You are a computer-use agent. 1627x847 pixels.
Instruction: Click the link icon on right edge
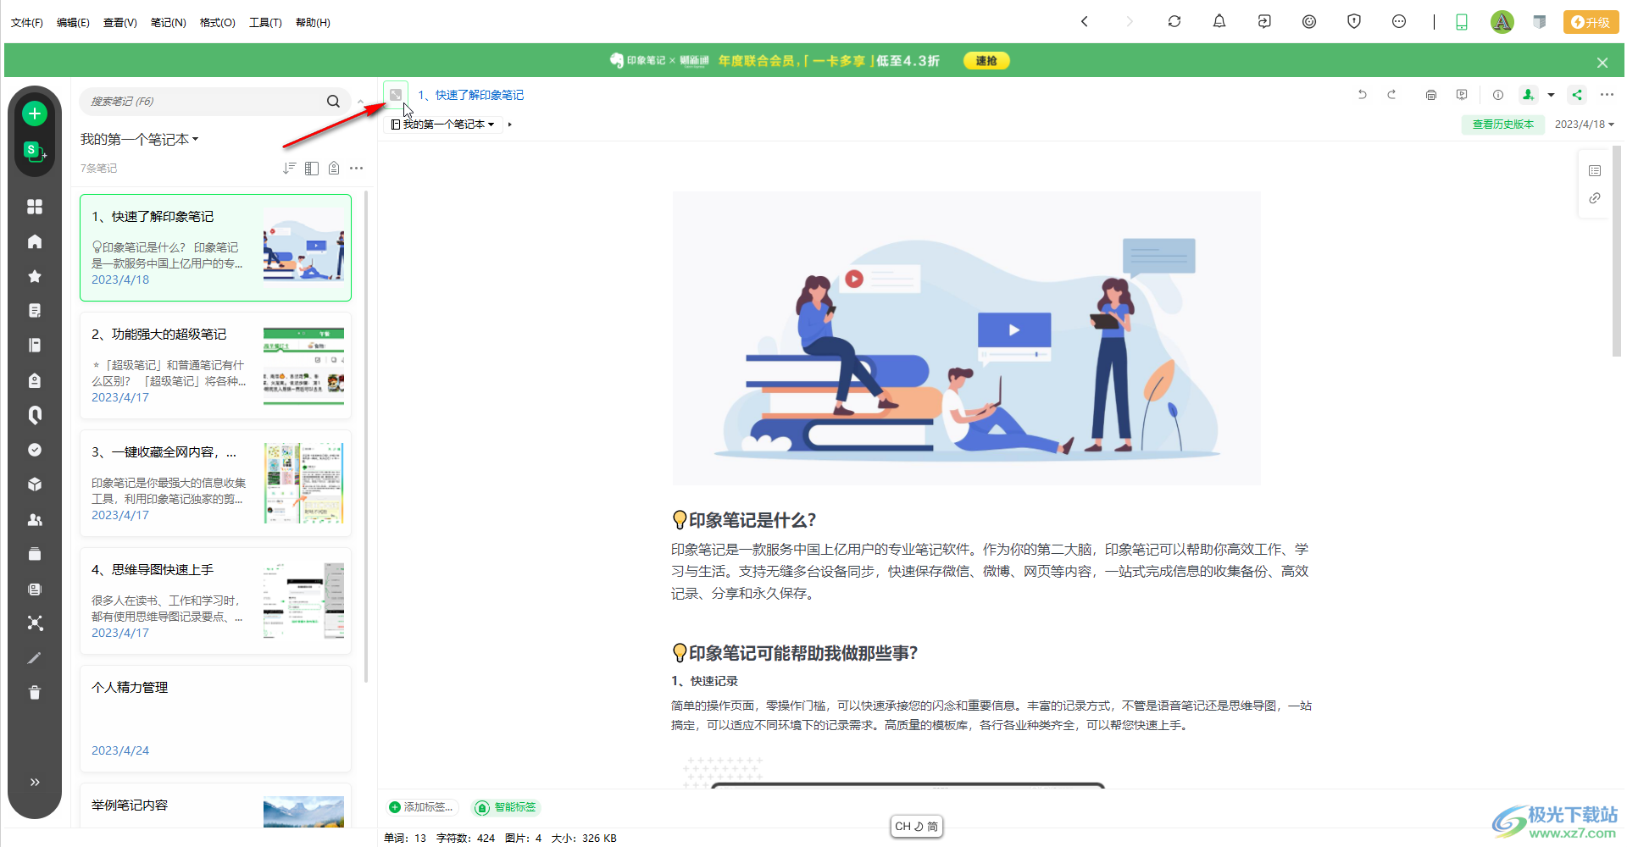point(1595,198)
